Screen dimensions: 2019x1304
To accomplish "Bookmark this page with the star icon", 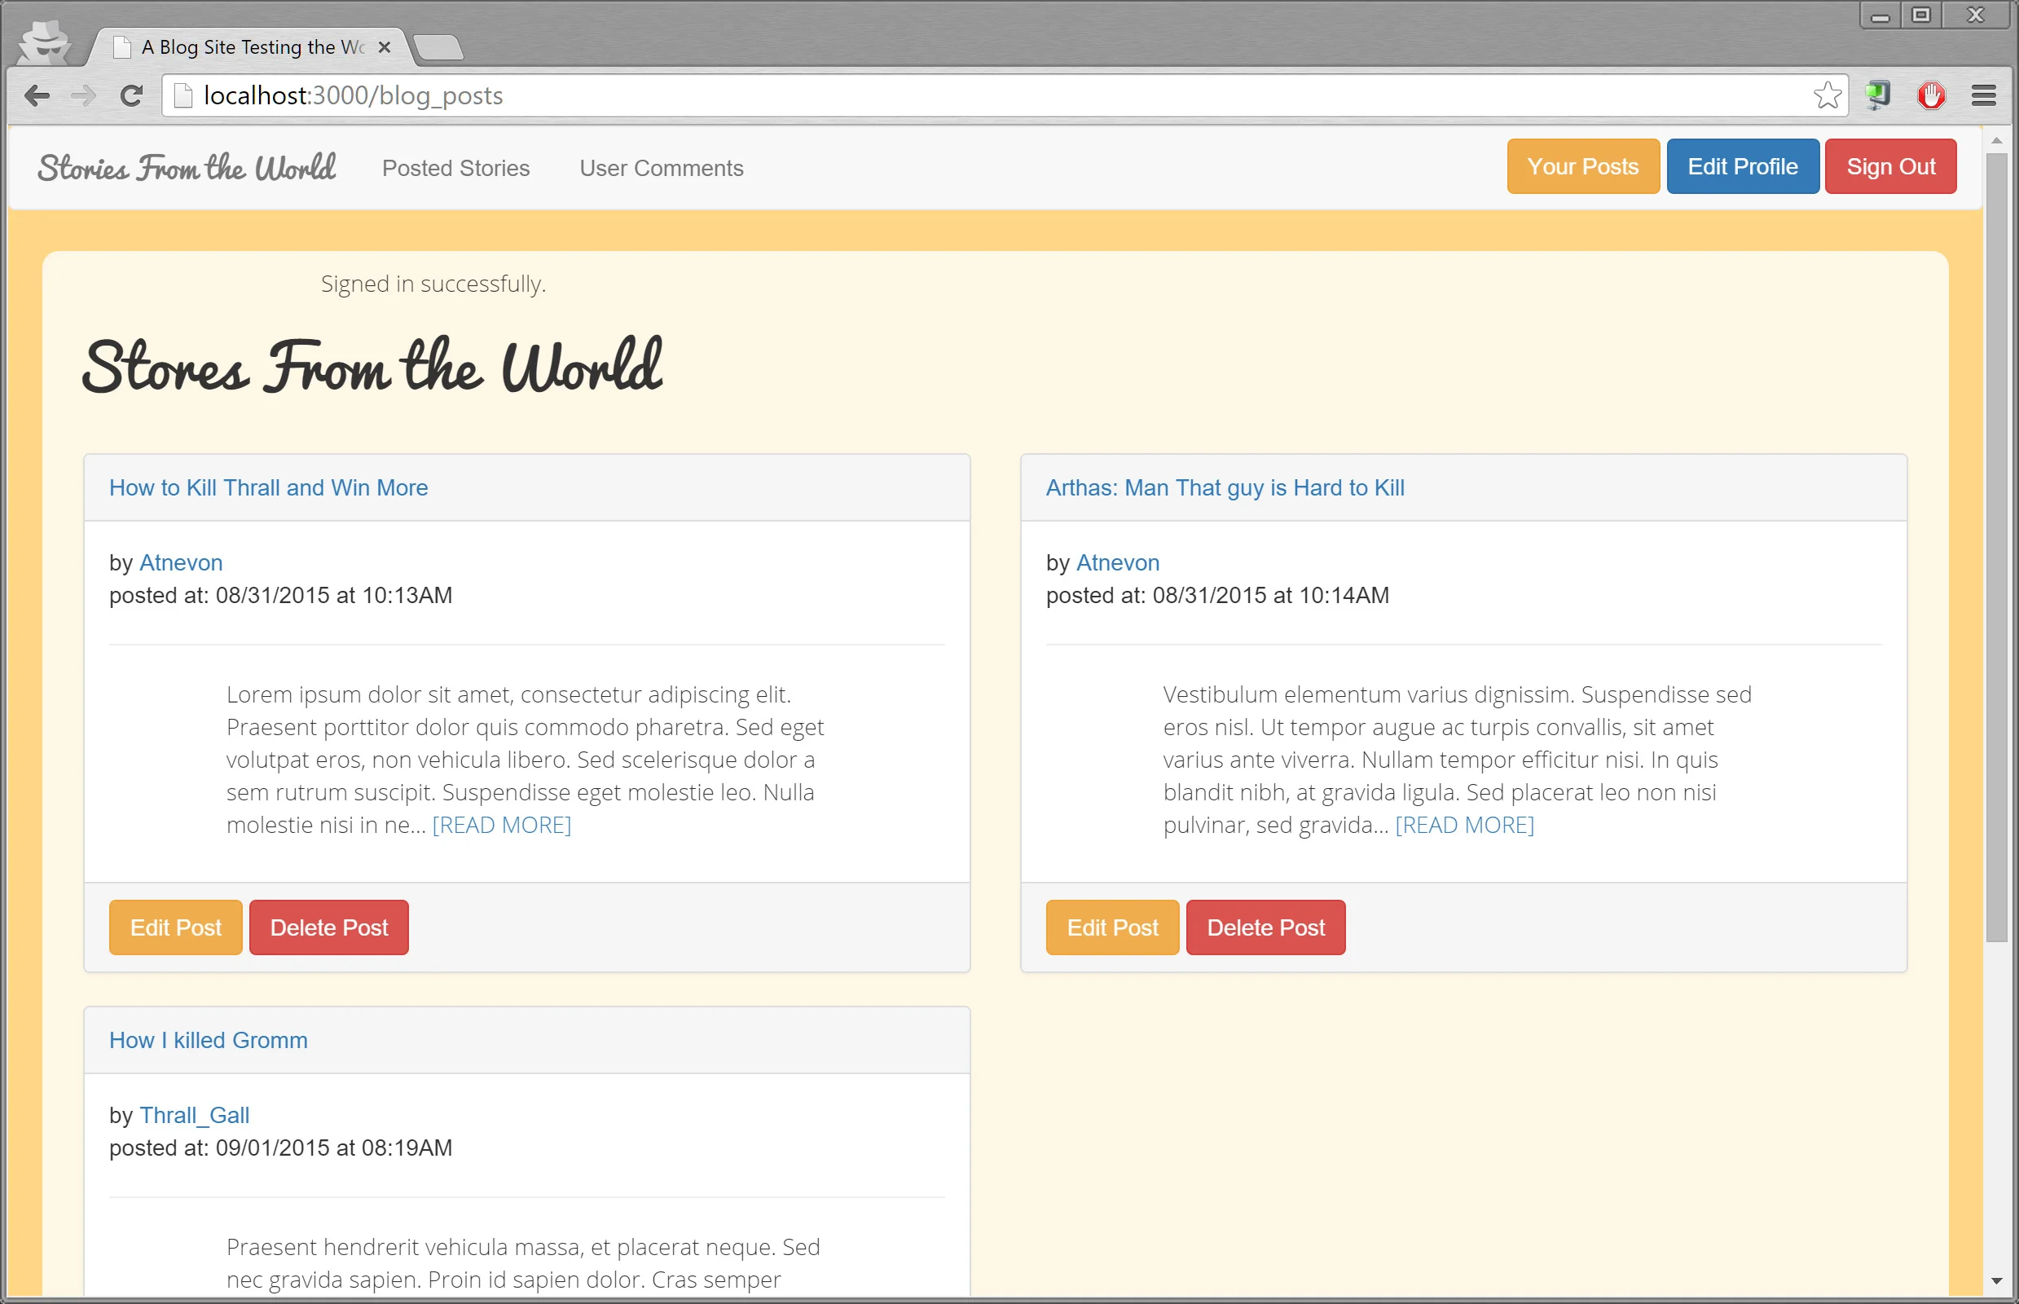I will 1827,95.
